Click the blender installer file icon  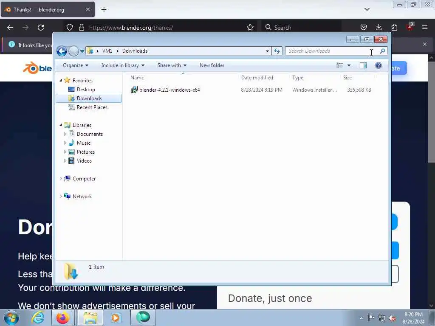pos(134,90)
